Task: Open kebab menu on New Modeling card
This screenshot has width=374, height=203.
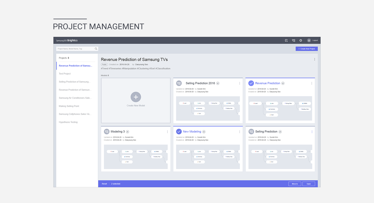Action: pyautogui.click(x=240, y=132)
